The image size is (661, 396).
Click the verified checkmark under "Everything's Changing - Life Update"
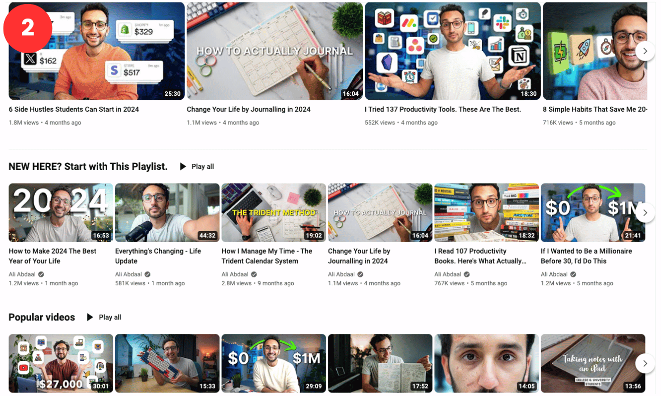tap(146, 274)
